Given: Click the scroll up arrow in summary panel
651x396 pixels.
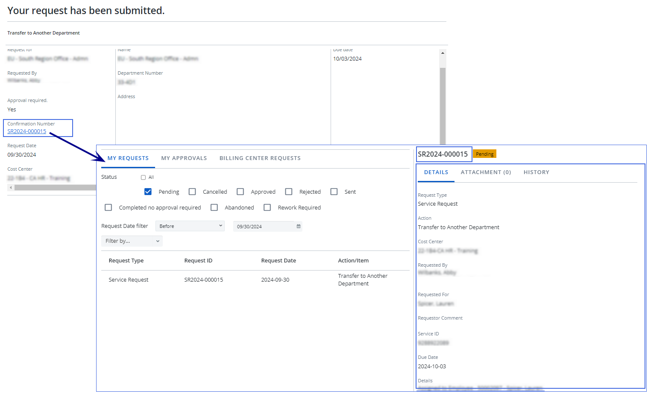Looking at the screenshot, I should [443, 53].
